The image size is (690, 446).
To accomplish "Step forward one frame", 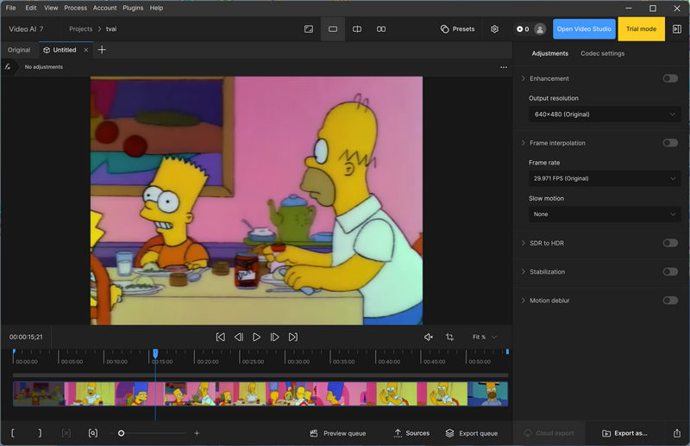I will tap(274, 338).
